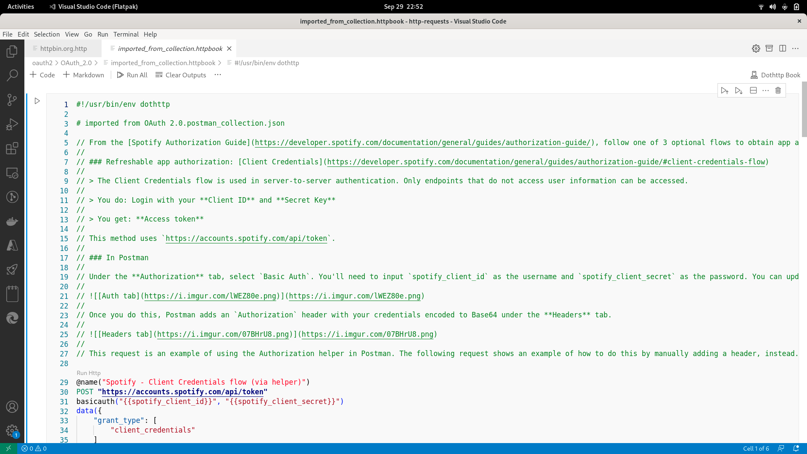Open notebook toolbar overflow ellipsis

tap(217, 75)
